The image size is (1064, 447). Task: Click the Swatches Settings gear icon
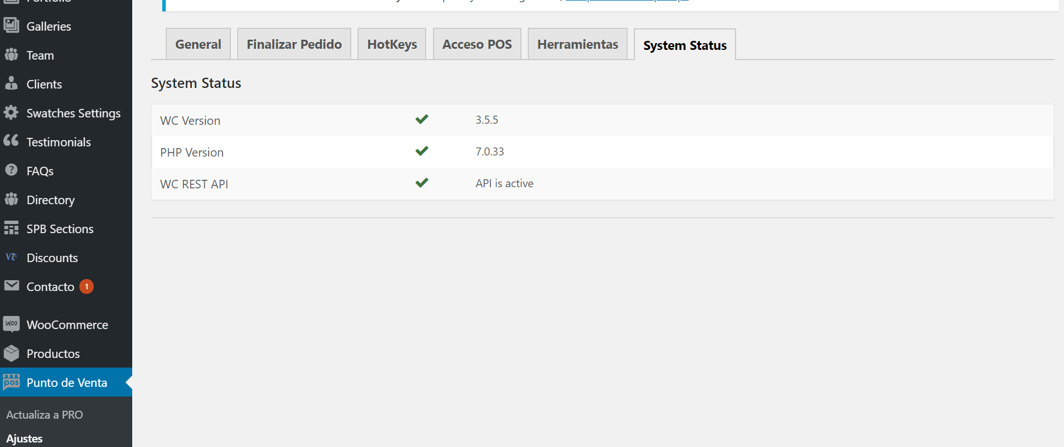coord(11,112)
